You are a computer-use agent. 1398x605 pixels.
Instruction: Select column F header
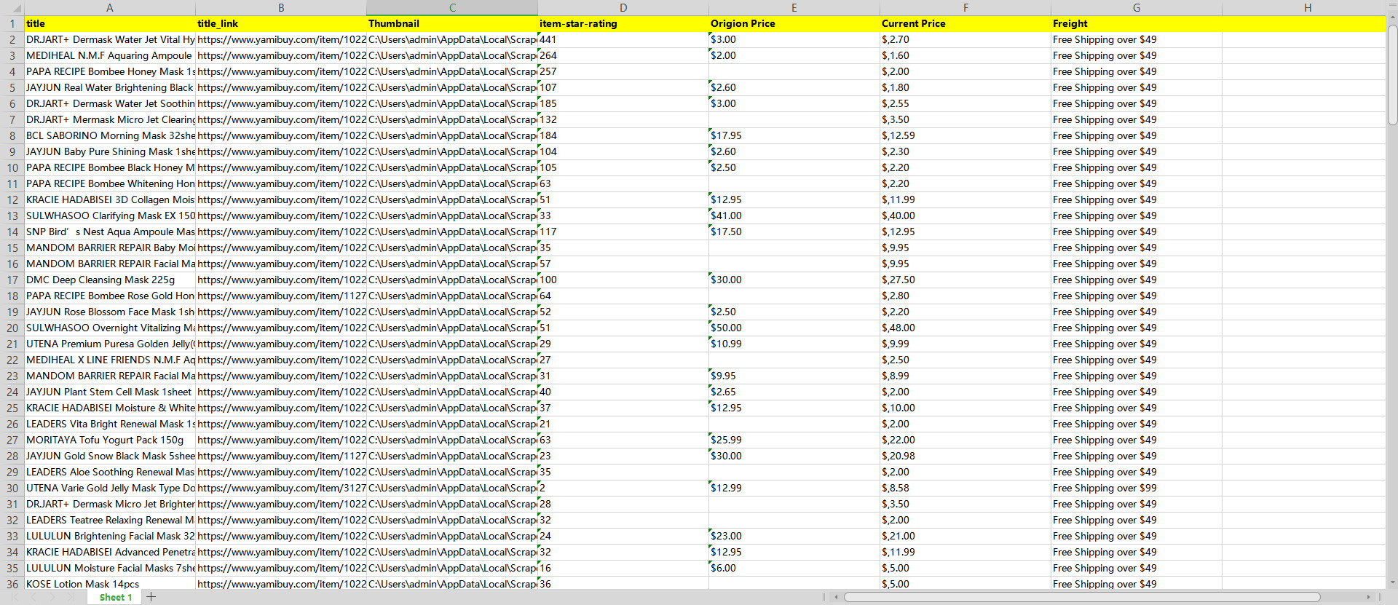pyautogui.click(x=965, y=8)
